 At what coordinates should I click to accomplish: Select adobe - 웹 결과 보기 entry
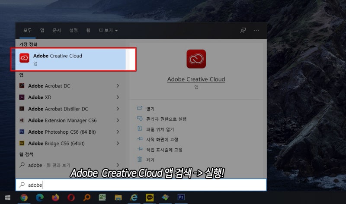(x=49, y=165)
